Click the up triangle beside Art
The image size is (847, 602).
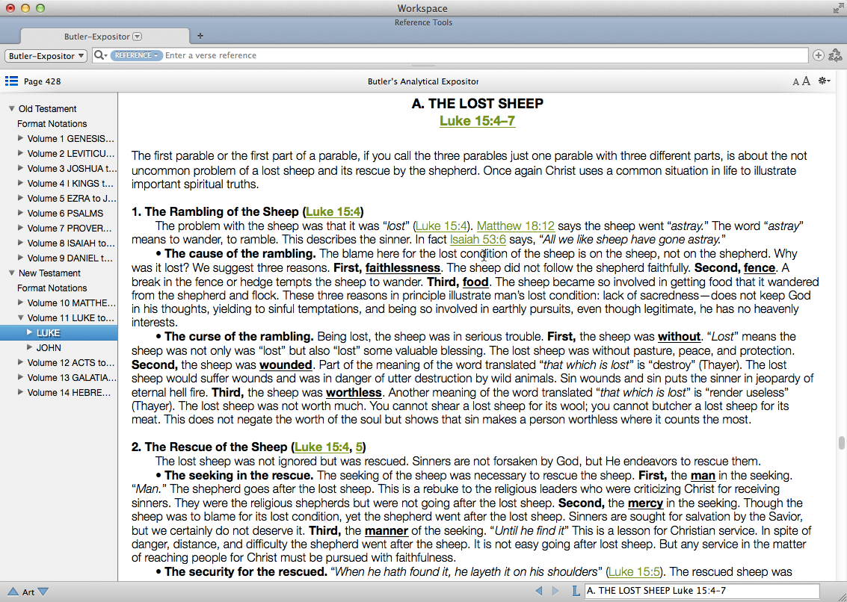[13, 592]
